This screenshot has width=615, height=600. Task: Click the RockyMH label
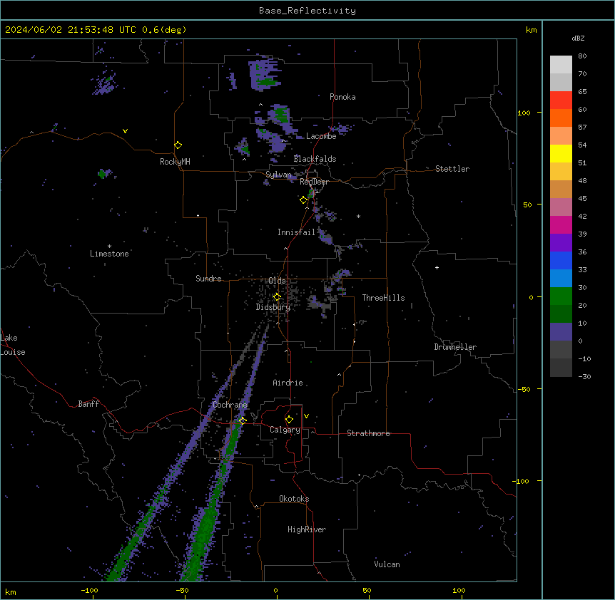click(x=175, y=162)
